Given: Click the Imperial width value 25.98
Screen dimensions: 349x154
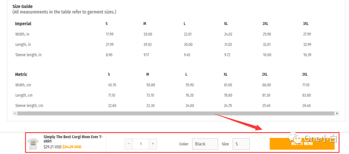Looking at the screenshot, I should click(267, 34).
